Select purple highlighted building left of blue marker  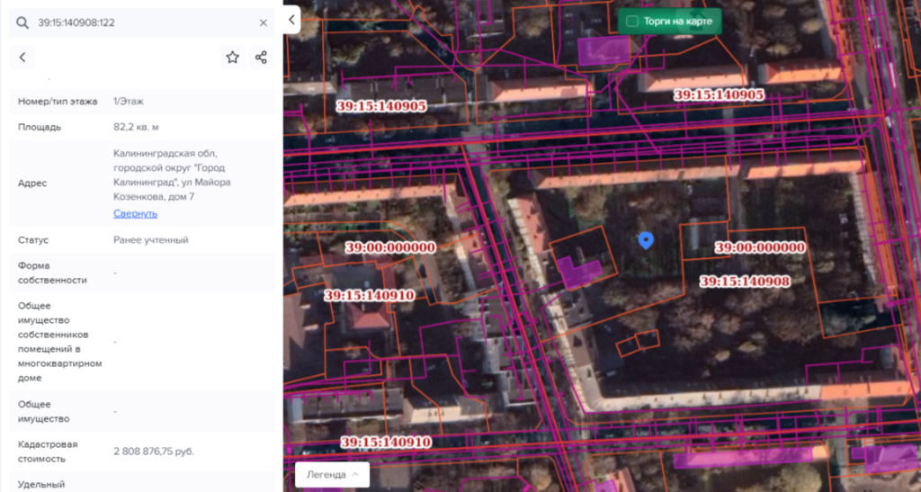click(x=579, y=270)
